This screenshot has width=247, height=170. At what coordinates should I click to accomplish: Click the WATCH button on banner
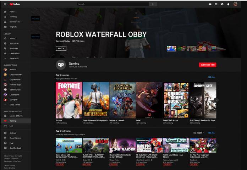coord(61,48)
